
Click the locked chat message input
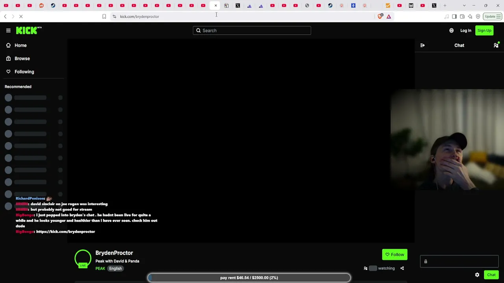[x=459, y=261]
